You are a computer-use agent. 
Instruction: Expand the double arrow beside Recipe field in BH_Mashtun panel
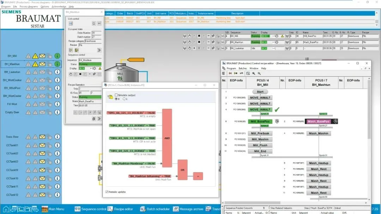pos(99,50)
